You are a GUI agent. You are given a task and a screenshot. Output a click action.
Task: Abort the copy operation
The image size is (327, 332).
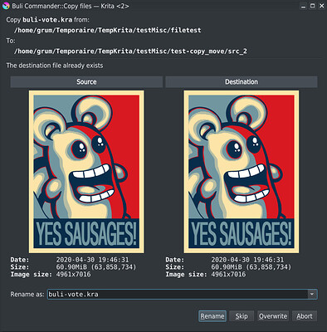(305, 316)
